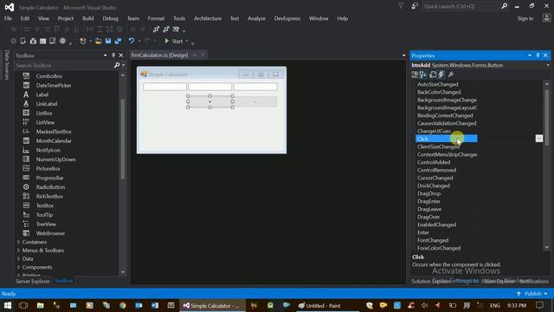Click the green Start debugging button
This screenshot has width=554, height=312.
pos(173,41)
